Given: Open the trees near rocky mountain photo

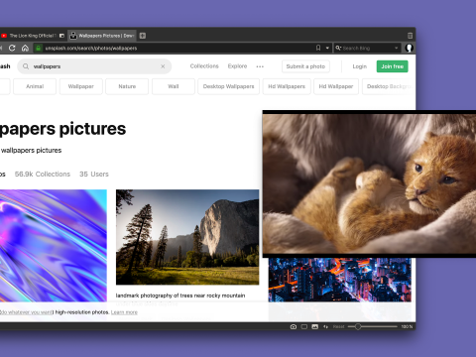Looking at the screenshot, I should click(187, 237).
